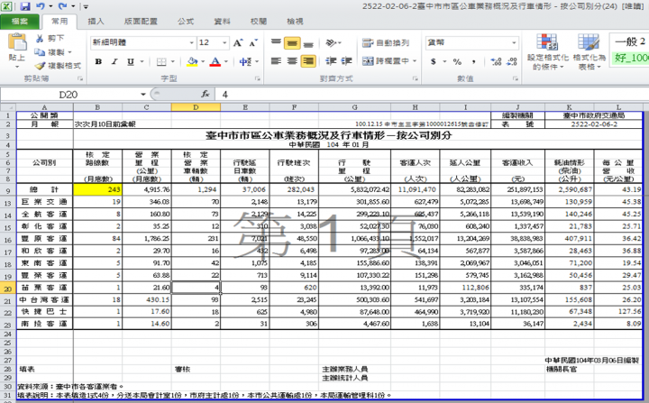This screenshot has height=403, width=649.
Task: Switch to the 插入 Insert tab
Action: pos(96,22)
